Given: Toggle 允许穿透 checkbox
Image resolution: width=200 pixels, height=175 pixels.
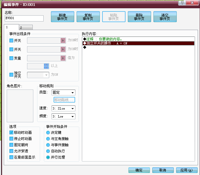Looking at the screenshot, I should [x=11, y=151].
